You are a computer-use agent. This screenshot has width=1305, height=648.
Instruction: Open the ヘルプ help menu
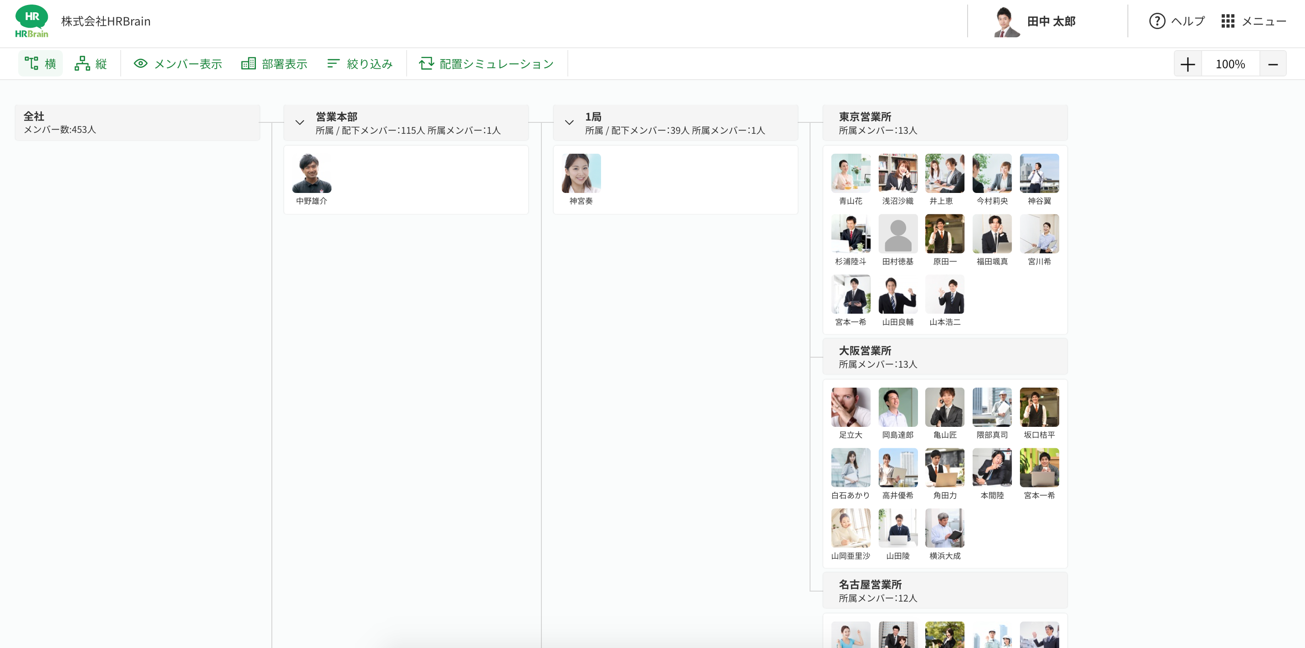point(1176,21)
